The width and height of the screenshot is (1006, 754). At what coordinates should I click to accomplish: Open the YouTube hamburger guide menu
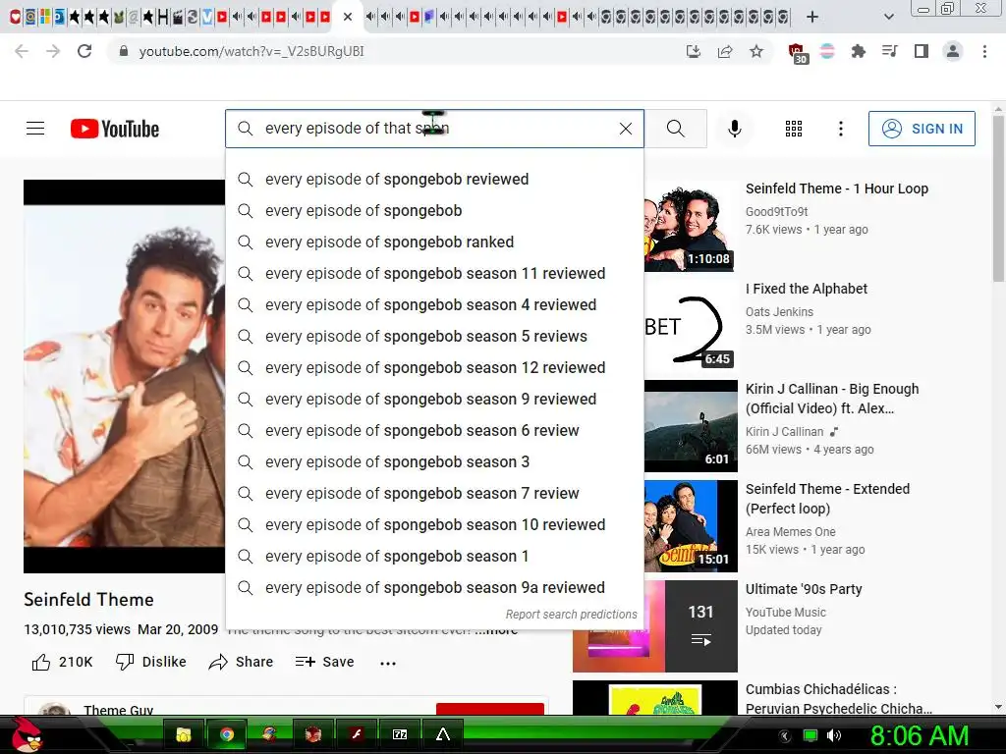coord(35,129)
